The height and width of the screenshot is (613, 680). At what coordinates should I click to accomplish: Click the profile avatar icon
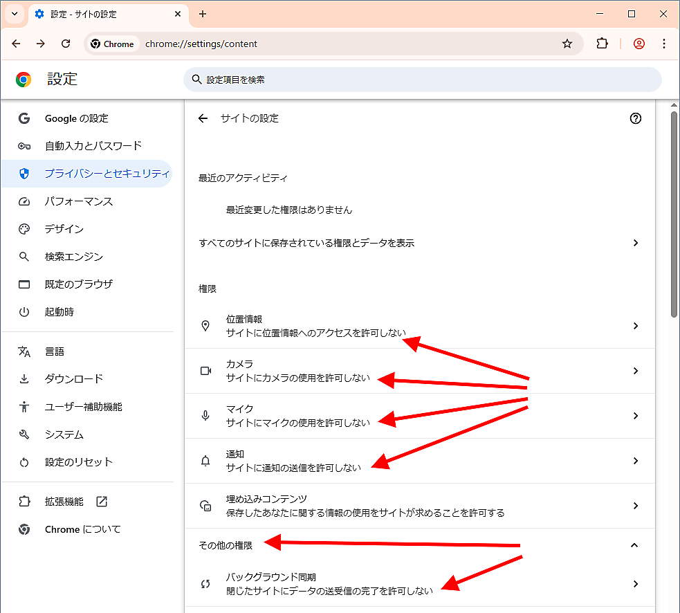[639, 44]
